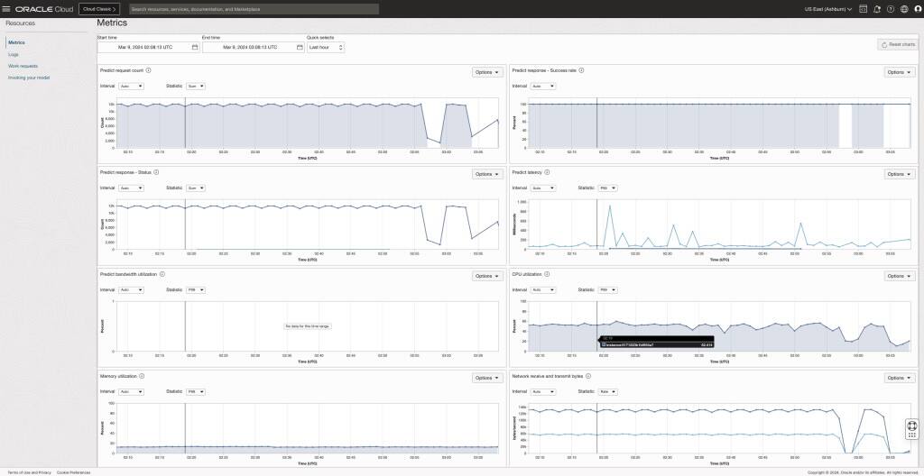The height and width of the screenshot is (476, 924).
Task: Expand the US East (Ashburn) region selector
Action: 828,9
